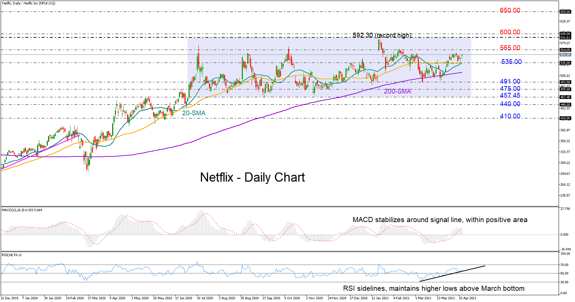Click the '8 Apr 2020' date label
This screenshot has width=575, height=302.
117,298
